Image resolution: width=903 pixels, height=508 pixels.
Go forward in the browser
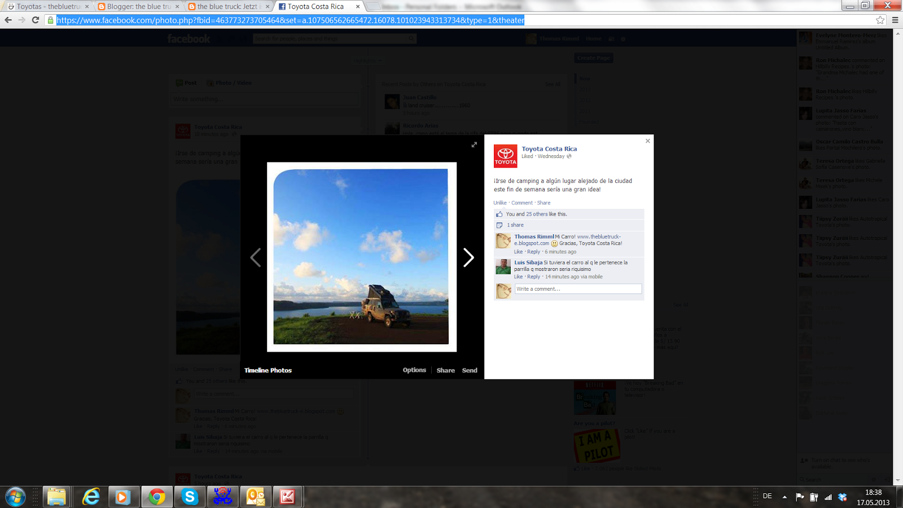pos(21,20)
